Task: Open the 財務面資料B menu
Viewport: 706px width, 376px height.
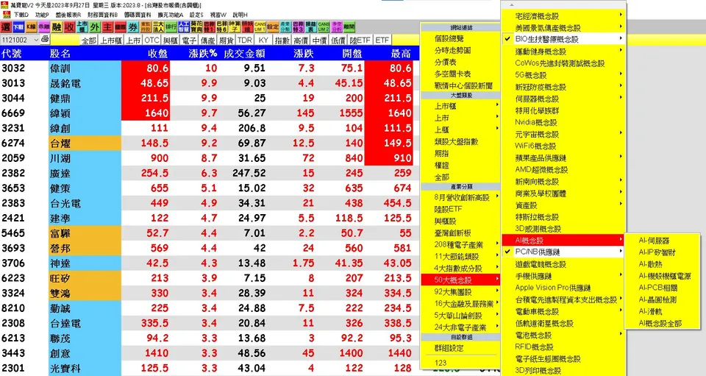Action: pyautogui.click(x=103, y=15)
